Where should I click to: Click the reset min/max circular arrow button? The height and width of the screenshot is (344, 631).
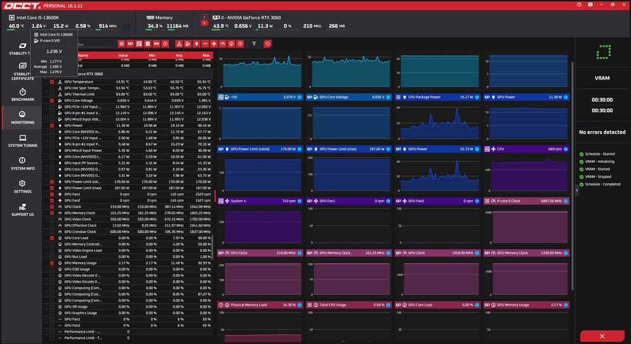click(x=267, y=44)
